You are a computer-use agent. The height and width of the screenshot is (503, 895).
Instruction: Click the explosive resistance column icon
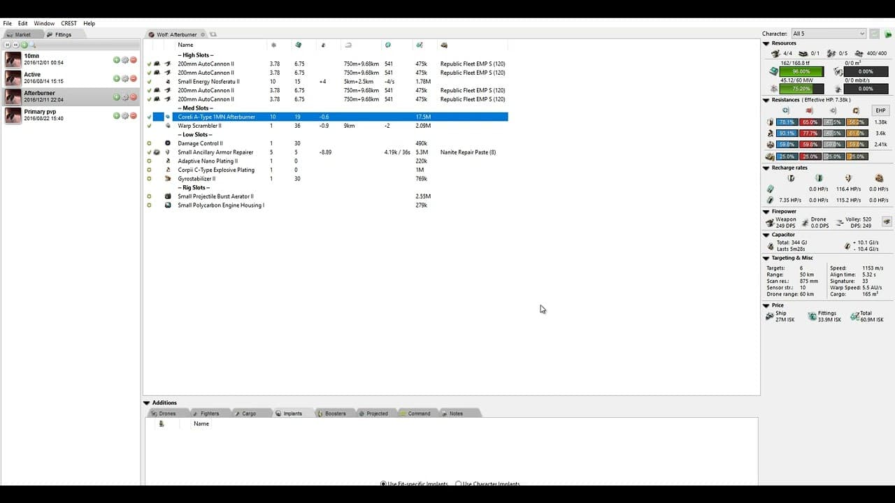coord(856,110)
